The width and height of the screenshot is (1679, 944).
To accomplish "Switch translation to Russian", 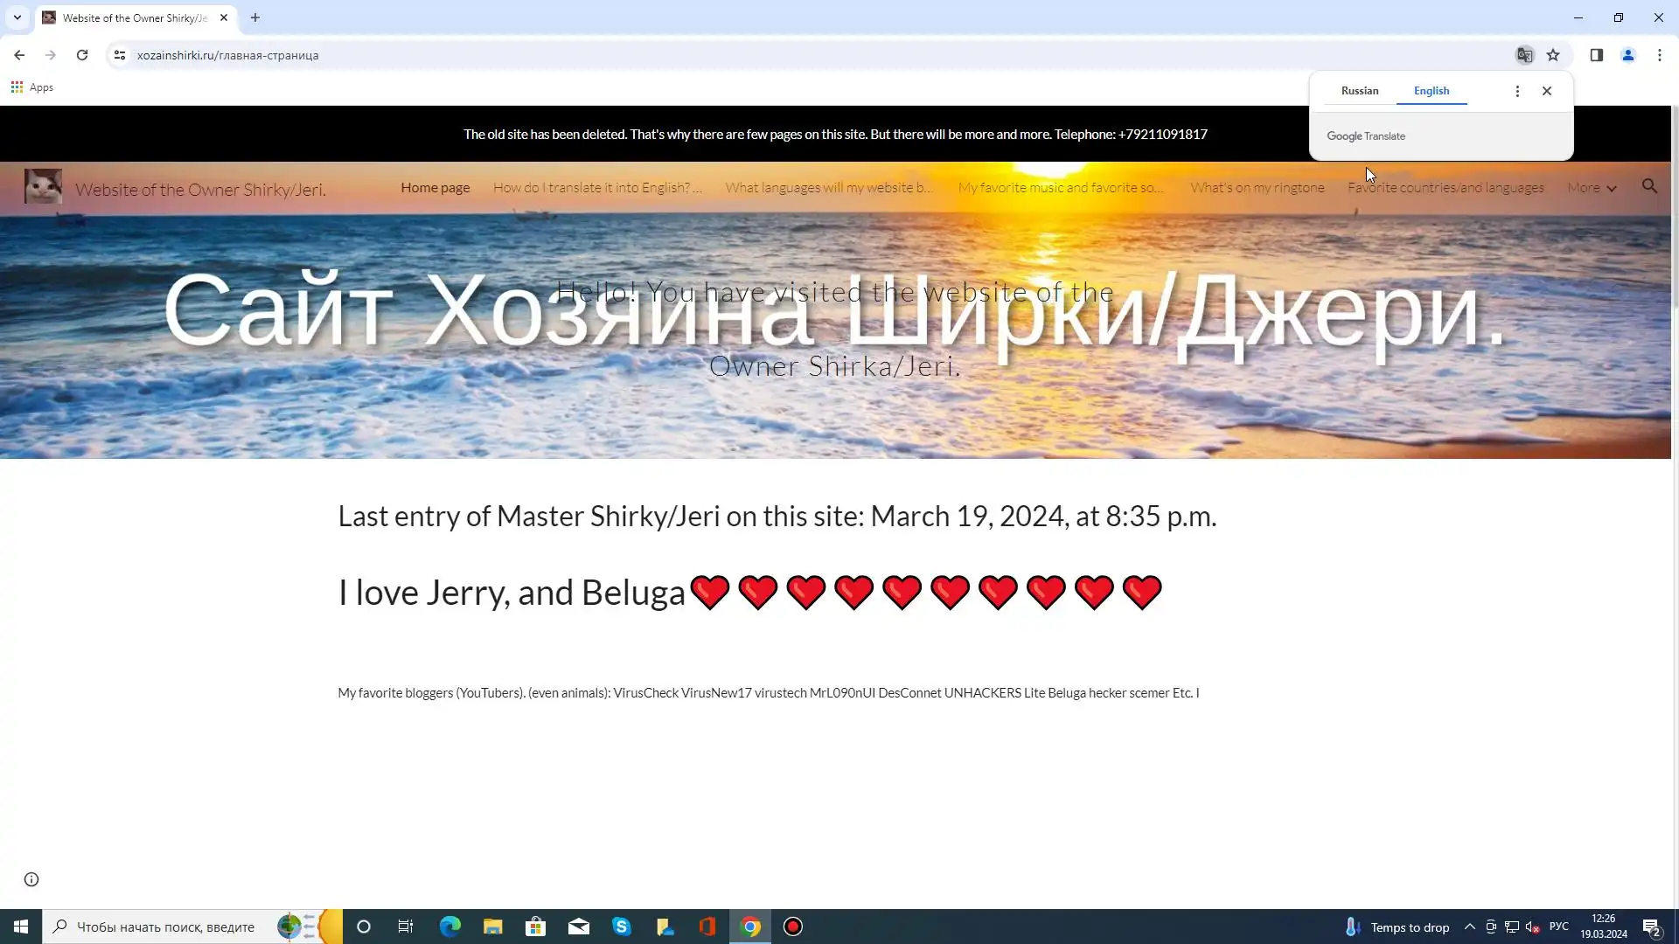I will (x=1360, y=91).
